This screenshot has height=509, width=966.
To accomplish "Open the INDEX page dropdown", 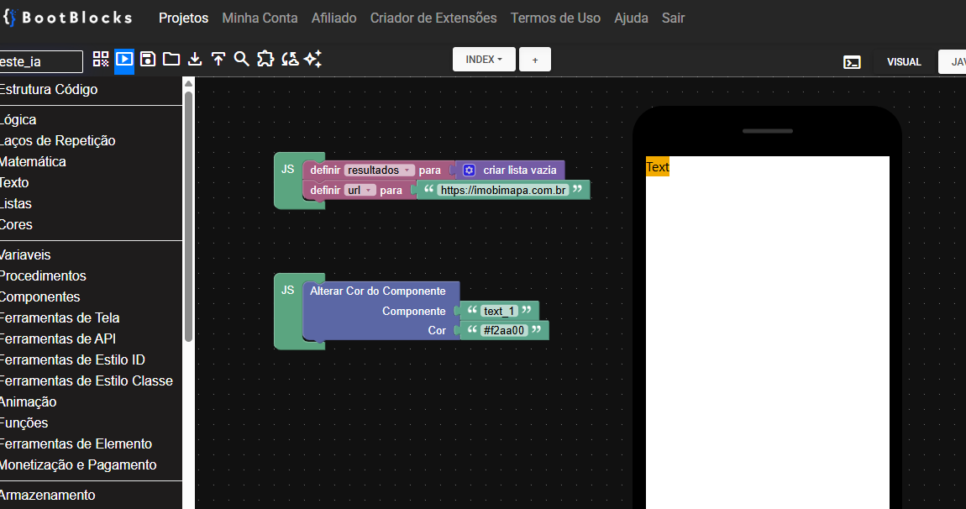I will pyautogui.click(x=484, y=59).
